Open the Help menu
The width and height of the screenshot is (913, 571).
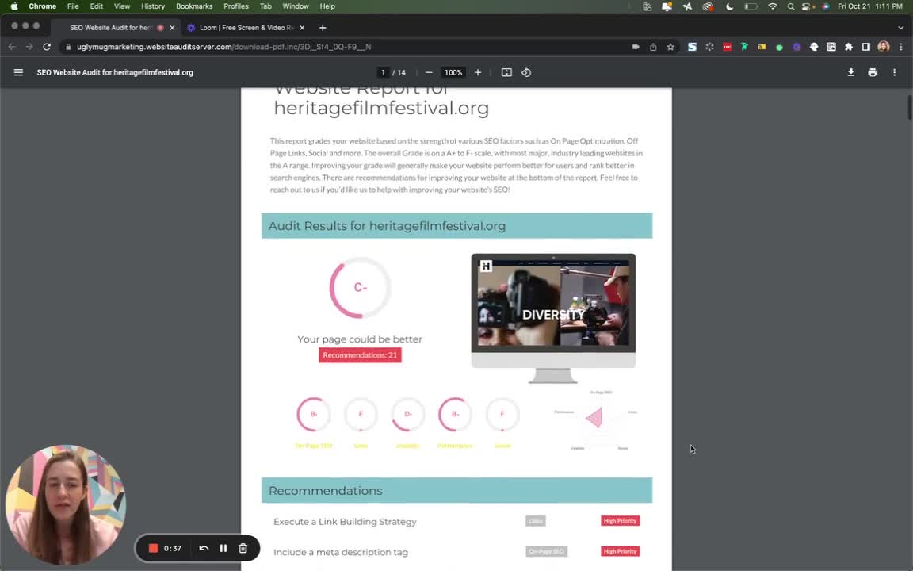tap(327, 6)
